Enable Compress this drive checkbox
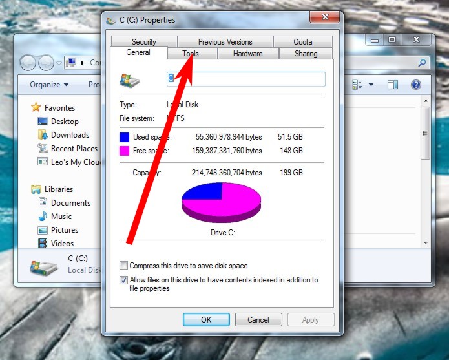Viewport: 449px width, 360px height. coord(124,266)
